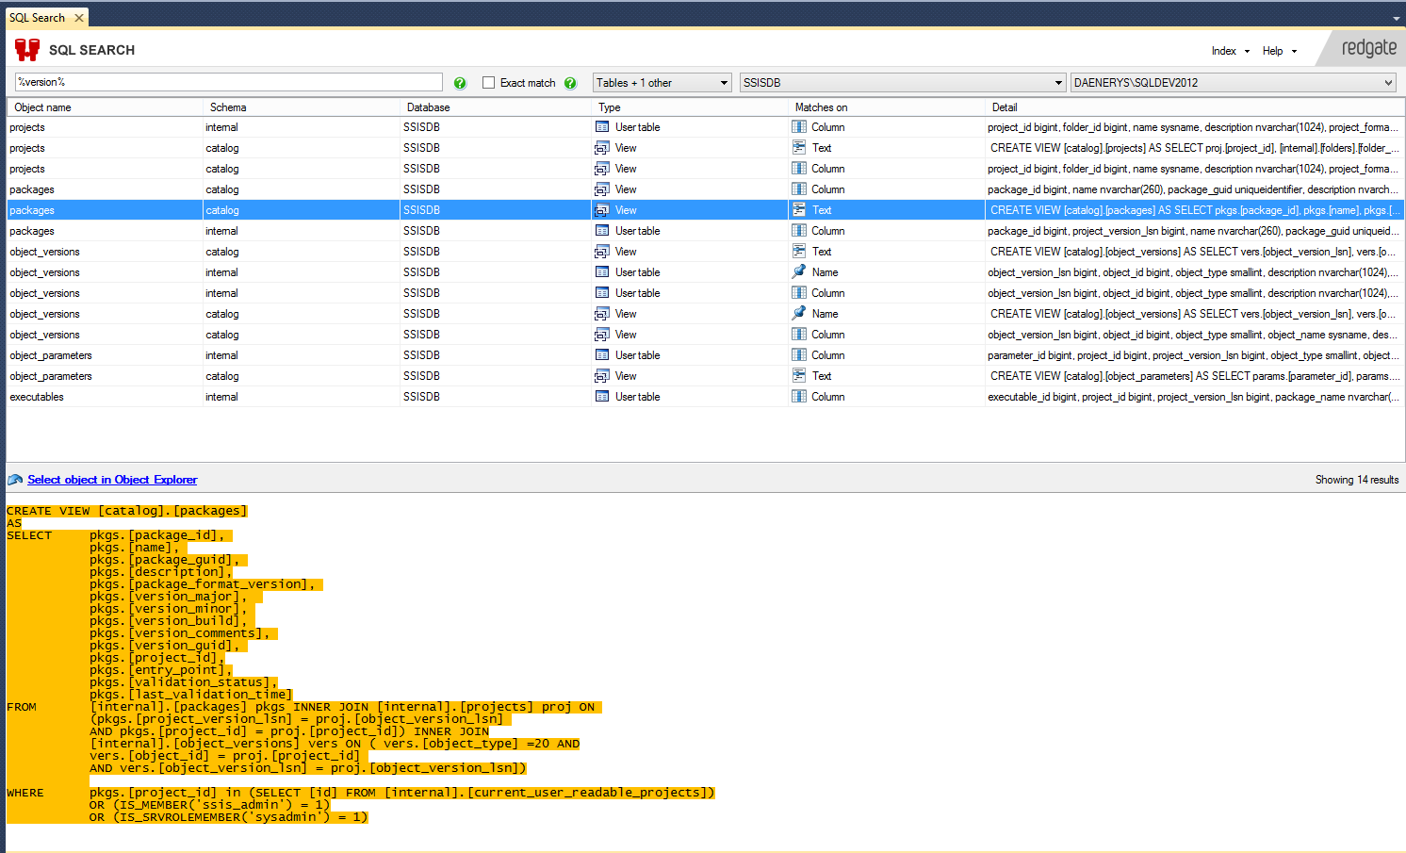Select the executables row
1406x853 pixels.
click(x=706, y=397)
